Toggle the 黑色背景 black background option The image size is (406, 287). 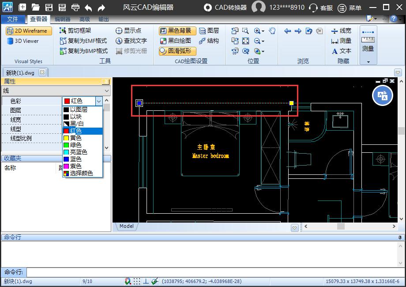coord(176,30)
